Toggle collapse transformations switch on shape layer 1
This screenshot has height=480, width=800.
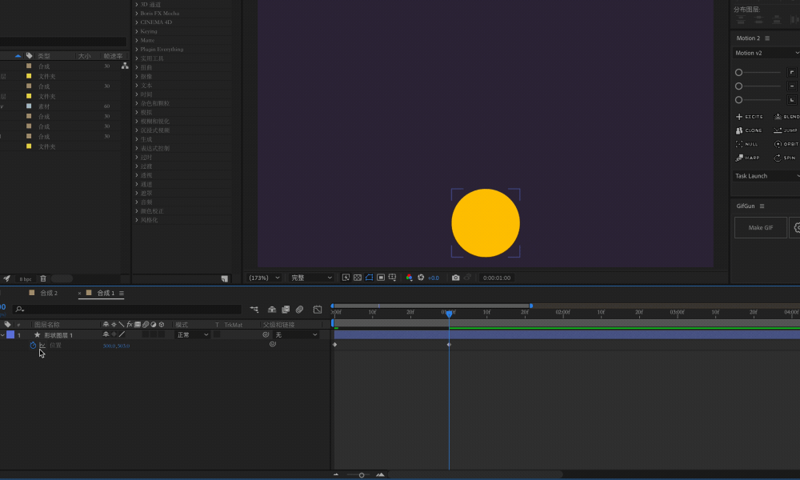coord(114,334)
